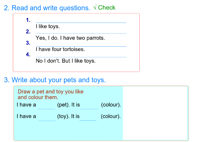Click the white drawing area

(155, 113)
